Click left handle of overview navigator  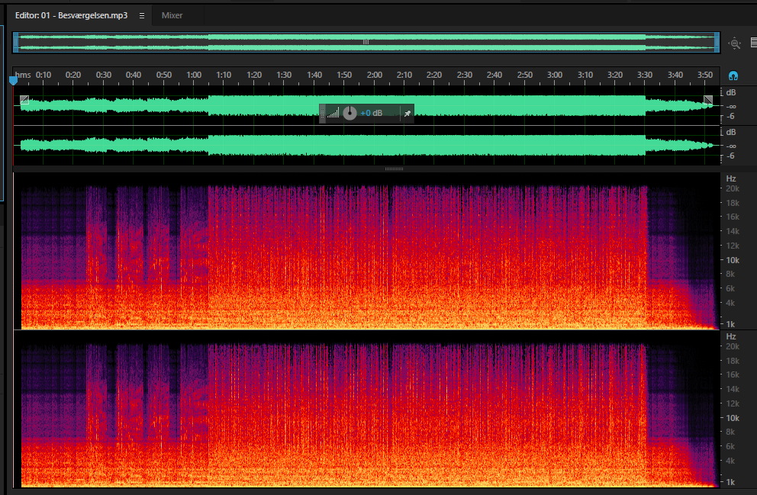pyautogui.click(x=16, y=43)
